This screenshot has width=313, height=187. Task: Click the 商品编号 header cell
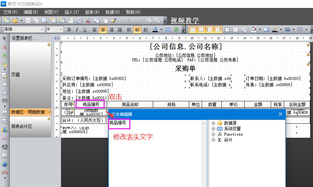91,104
